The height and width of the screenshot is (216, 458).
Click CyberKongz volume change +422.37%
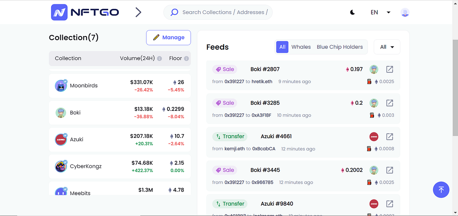coord(142,170)
